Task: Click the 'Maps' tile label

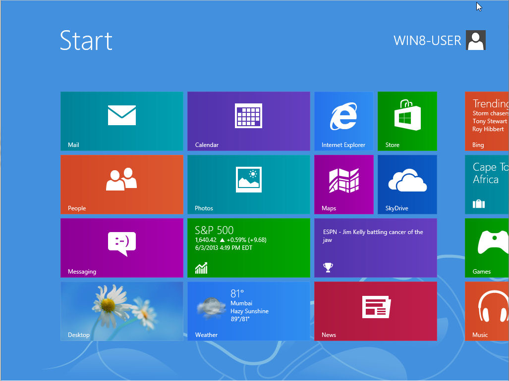Action: (329, 208)
